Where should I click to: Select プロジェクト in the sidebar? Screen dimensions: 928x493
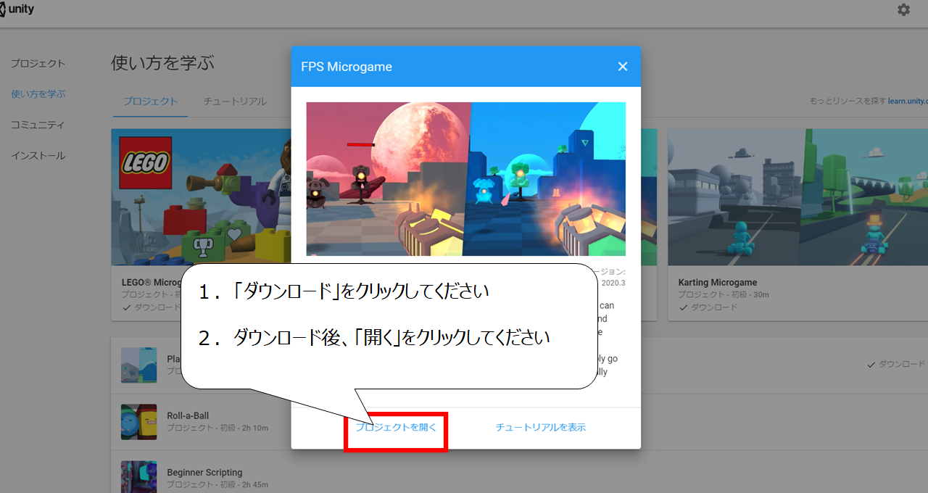point(38,64)
